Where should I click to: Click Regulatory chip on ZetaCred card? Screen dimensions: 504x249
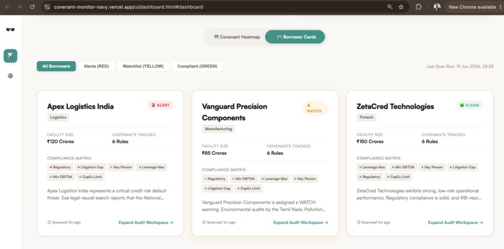(x=370, y=177)
